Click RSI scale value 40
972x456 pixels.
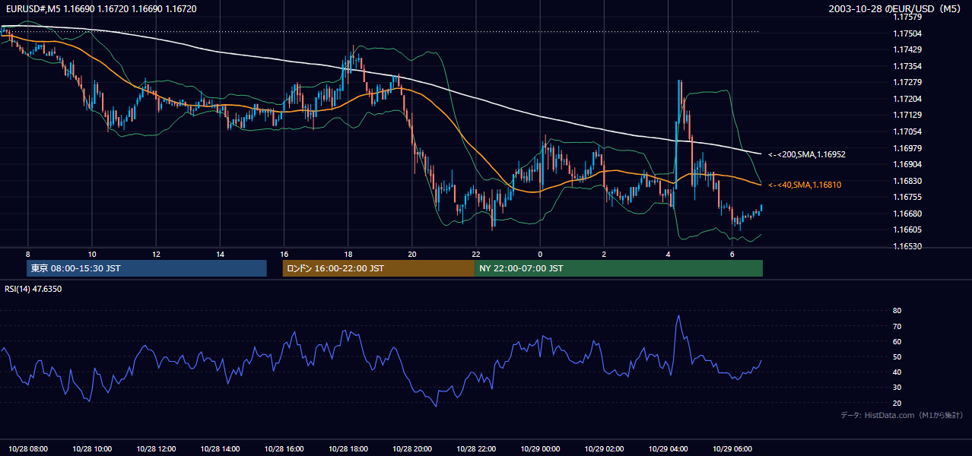[897, 372]
